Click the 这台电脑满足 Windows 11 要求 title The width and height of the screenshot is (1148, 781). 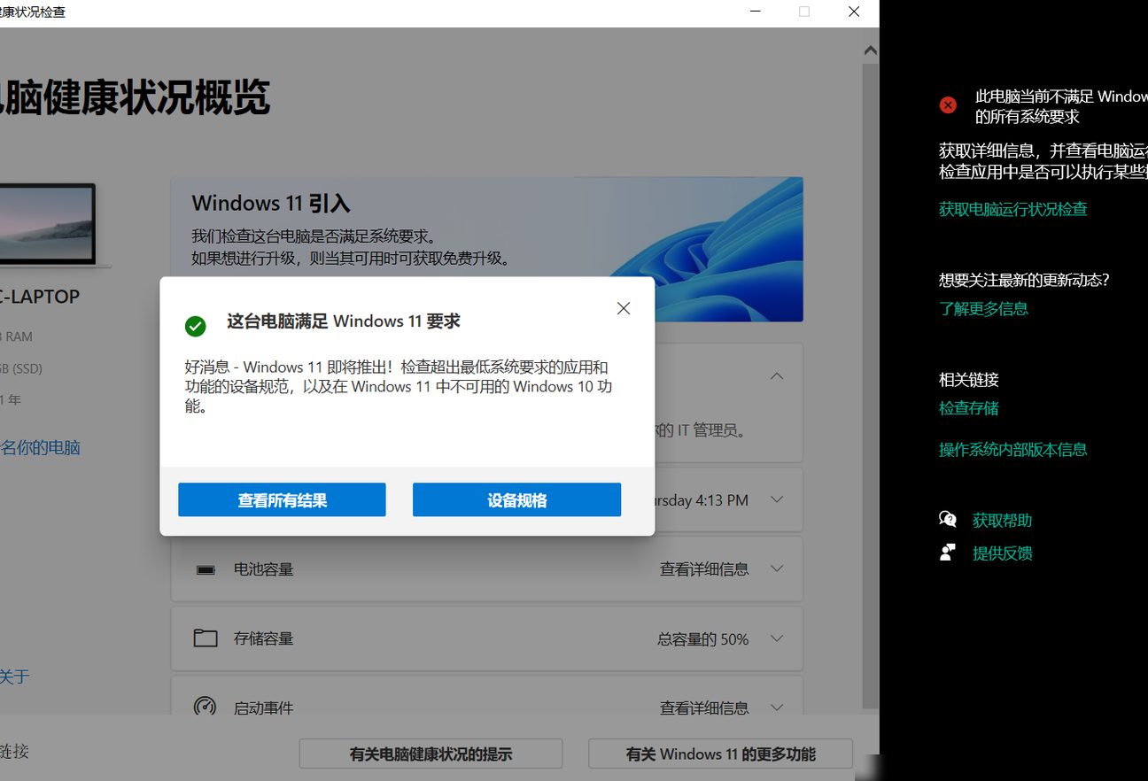[344, 321]
